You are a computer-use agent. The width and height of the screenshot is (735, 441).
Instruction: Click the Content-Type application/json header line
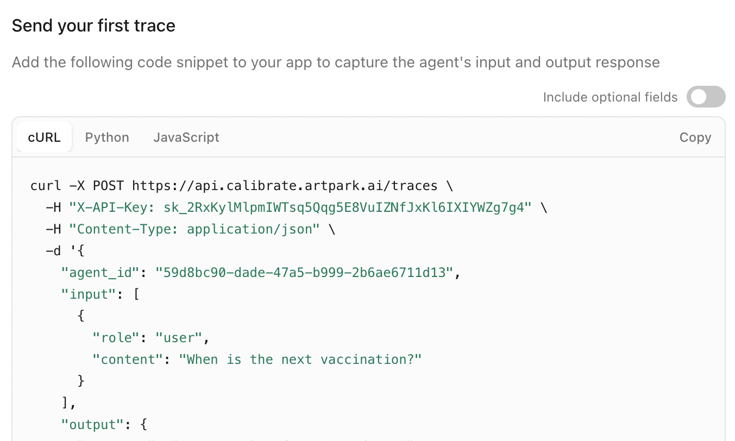click(191, 229)
